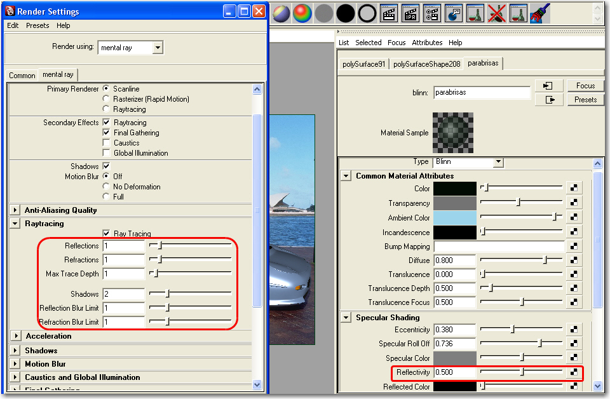610x399 pixels.
Task: Switch to the Common tab
Action: tap(22, 75)
